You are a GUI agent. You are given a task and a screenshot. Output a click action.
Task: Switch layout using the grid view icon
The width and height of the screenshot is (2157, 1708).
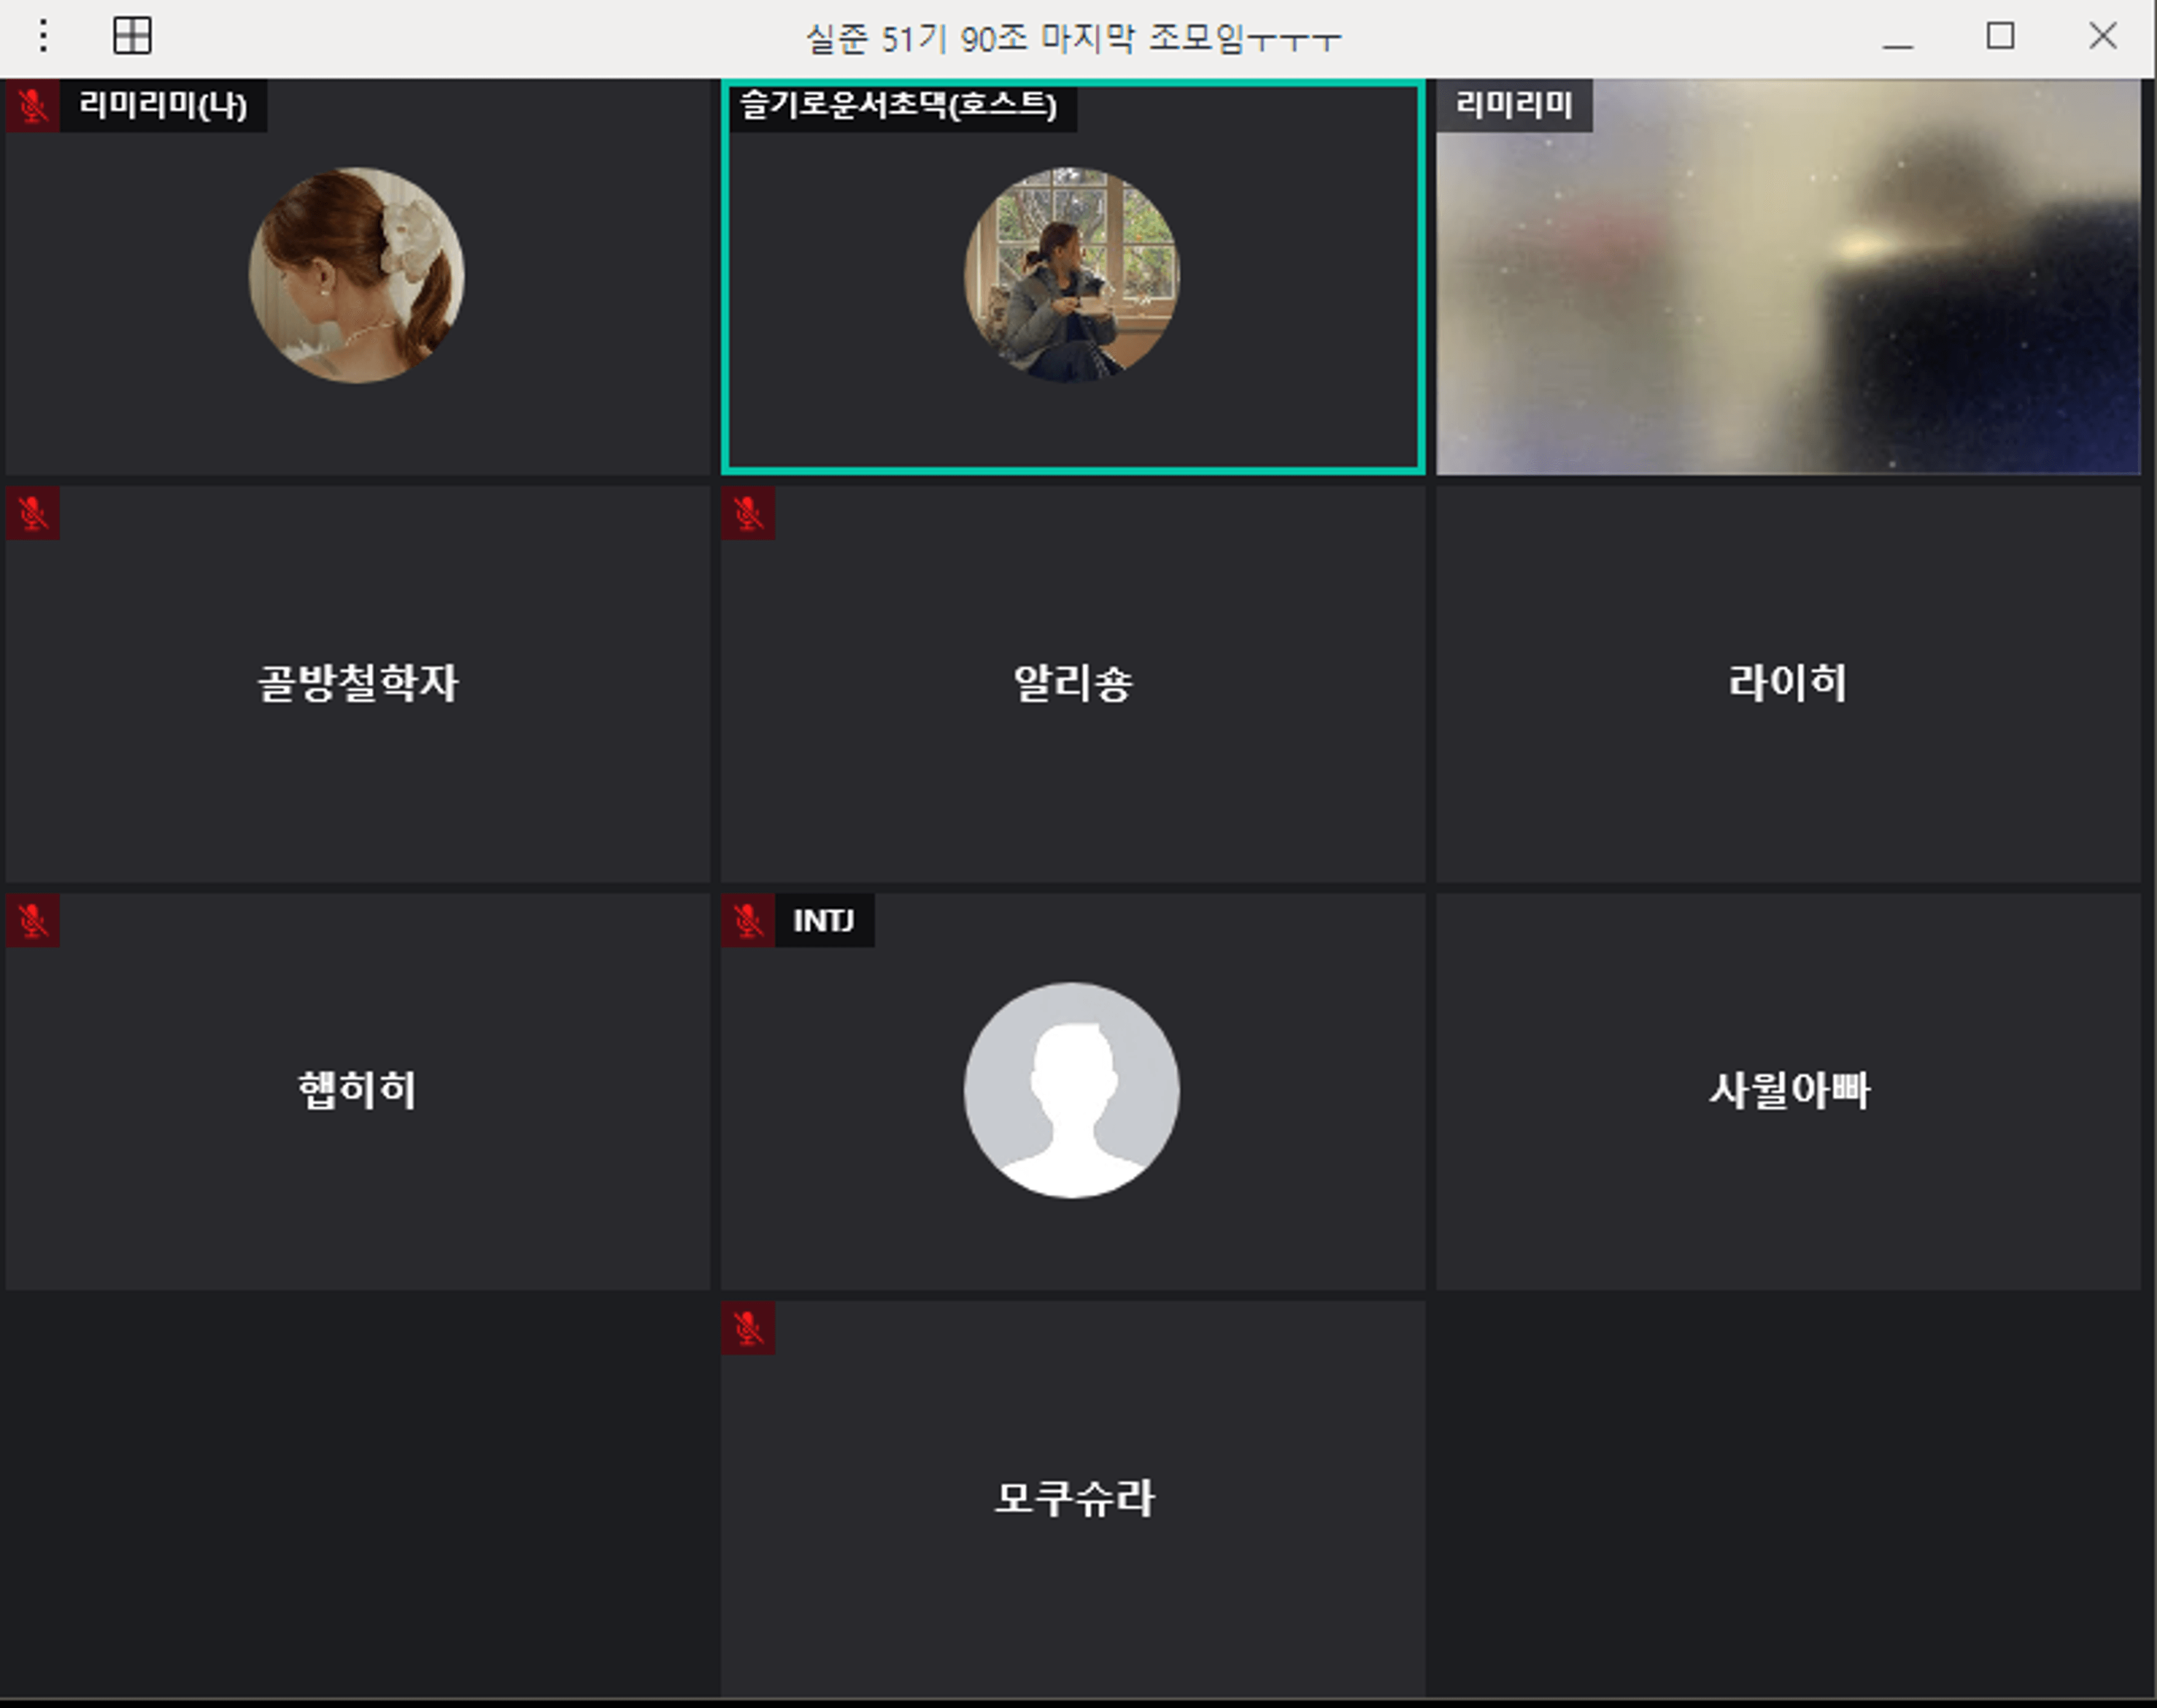pos(132,36)
